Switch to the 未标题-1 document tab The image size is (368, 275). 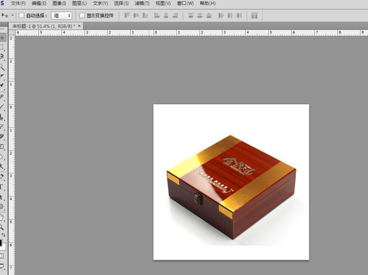point(43,26)
